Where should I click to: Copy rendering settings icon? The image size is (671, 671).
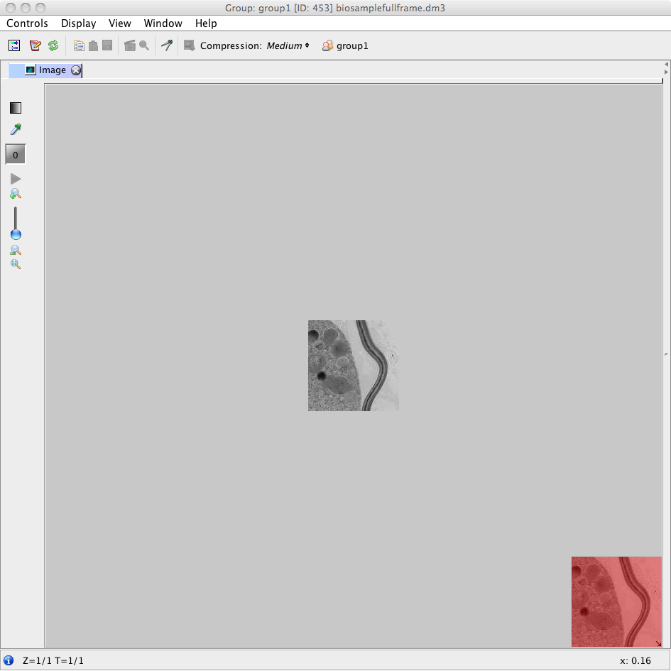(79, 45)
